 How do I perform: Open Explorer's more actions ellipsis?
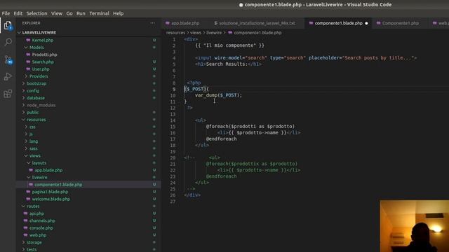152,23
